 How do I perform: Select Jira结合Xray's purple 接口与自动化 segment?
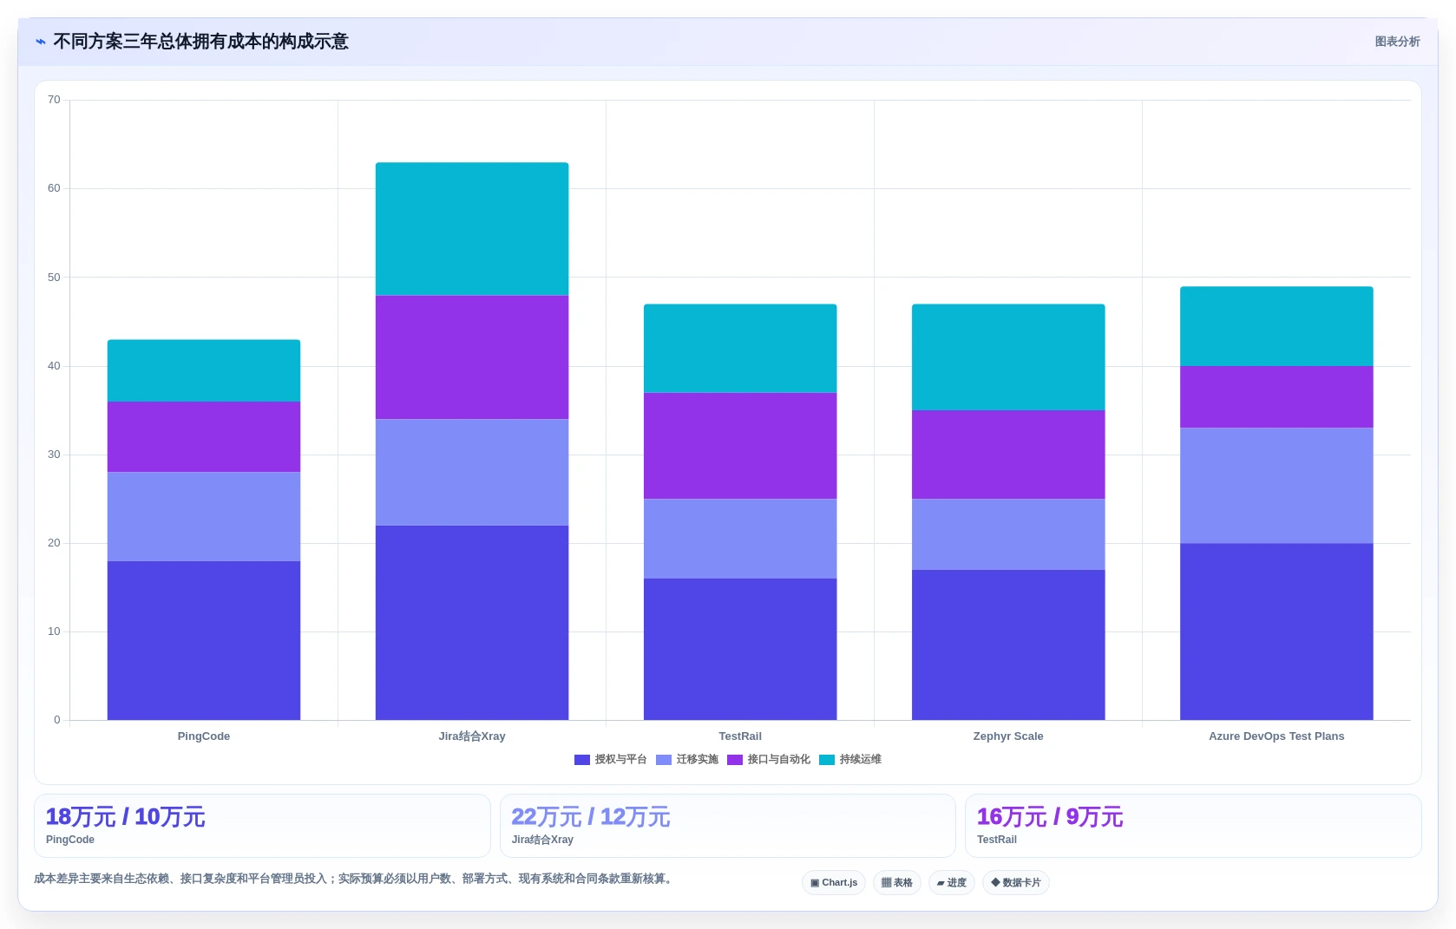472,357
